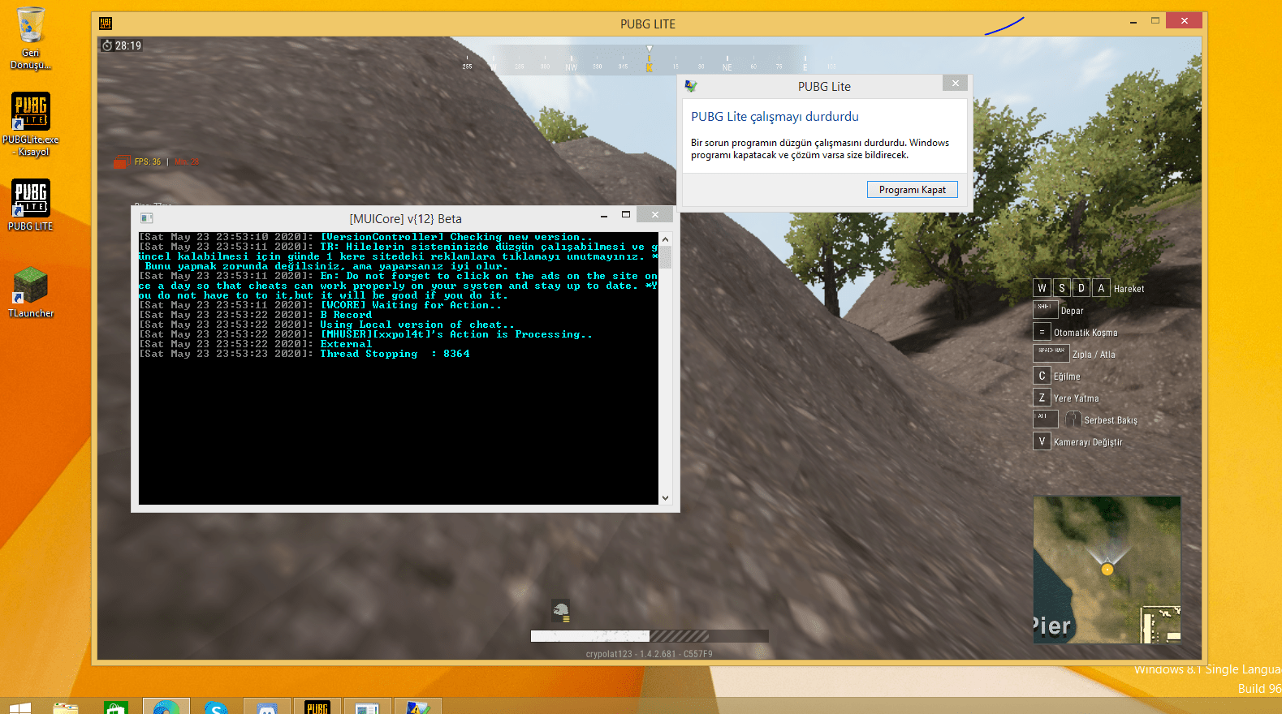Click the PUBG LITE window title icon
1282x714 pixels.
pos(106,24)
